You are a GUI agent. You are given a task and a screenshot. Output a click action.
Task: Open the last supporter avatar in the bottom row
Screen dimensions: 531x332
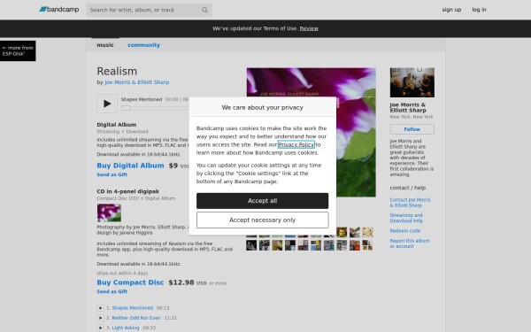coord(367,245)
